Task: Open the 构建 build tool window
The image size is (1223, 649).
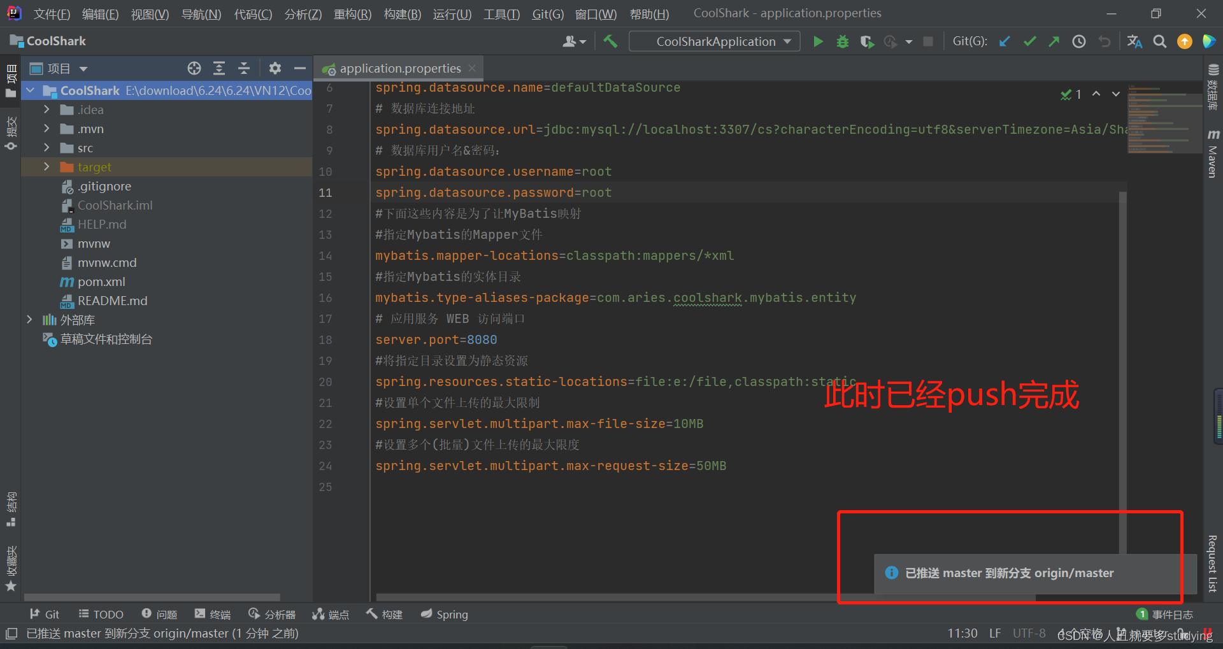Action: coord(384,615)
